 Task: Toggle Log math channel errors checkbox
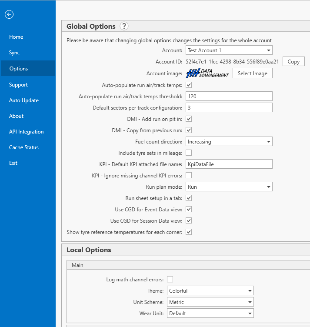point(170,279)
